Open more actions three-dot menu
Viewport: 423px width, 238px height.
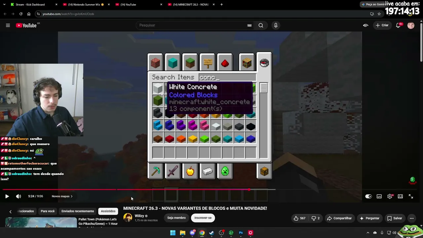pyautogui.click(x=412, y=218)
